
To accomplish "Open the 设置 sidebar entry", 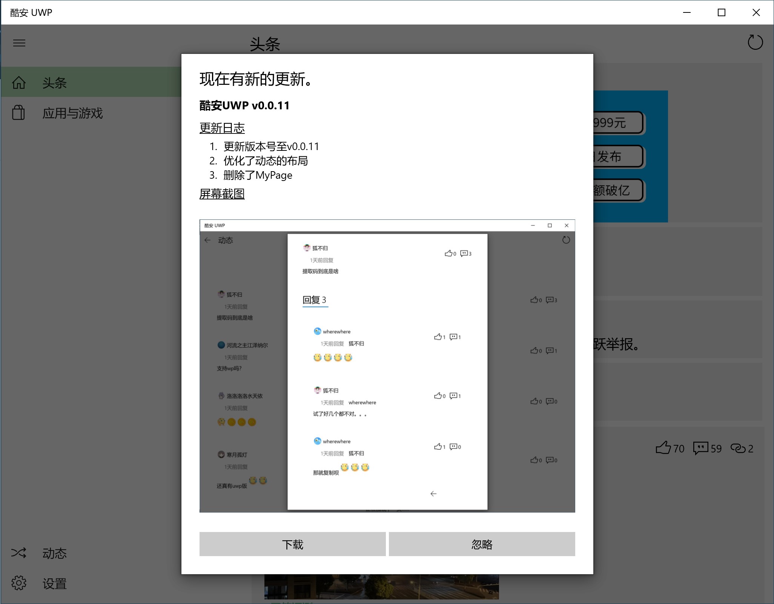I will (x=55, y=583).
